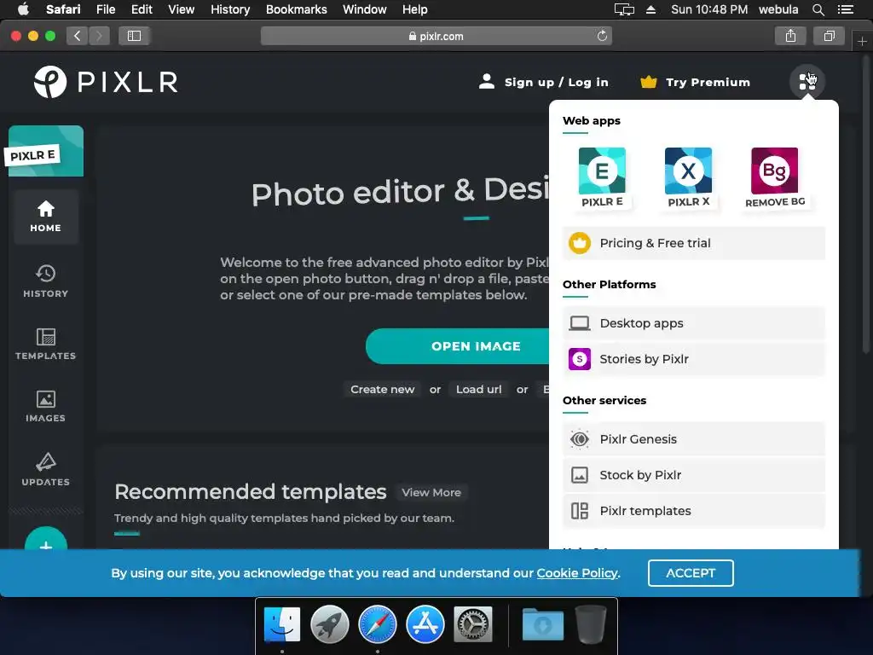Go to Home in left sidebar
The width and height of the screenshot is (873, 655).
[46, 217]
